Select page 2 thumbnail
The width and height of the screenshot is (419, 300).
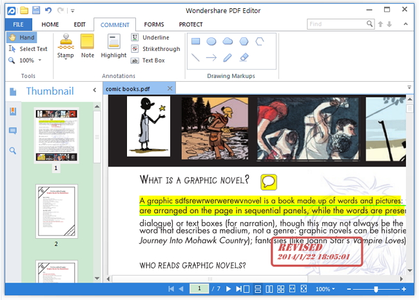point(56,212)
